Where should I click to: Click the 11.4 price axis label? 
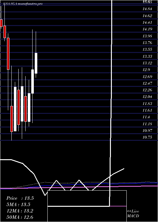[x=146, y=117]
